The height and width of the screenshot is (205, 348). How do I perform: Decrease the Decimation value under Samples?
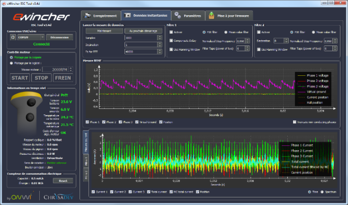coord(160,46)
